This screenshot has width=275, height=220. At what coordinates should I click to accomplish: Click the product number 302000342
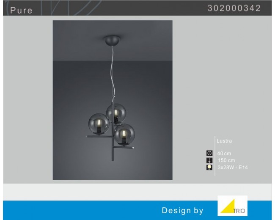[234, 8]
